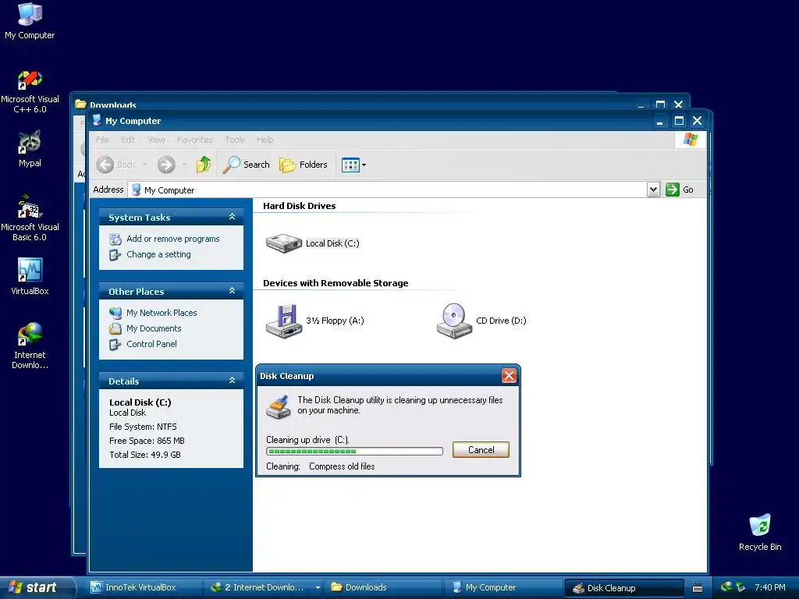Click the Disk Cleanup broom drive icon
The height and width of the screenshot is (599, 799).
tap(279, 407)
